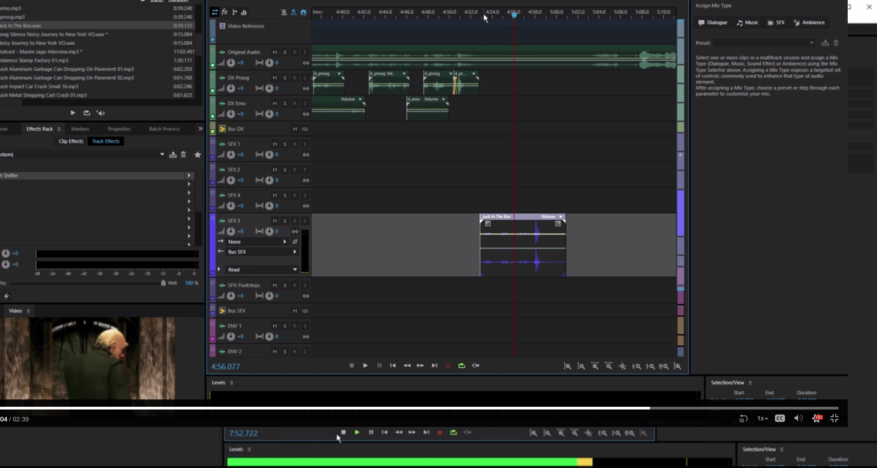Toggle Auto-Play in Files panel

(101, 113)
